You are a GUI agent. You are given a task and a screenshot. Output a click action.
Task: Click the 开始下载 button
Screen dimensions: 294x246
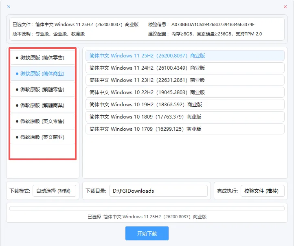click(x=147, y=233)
